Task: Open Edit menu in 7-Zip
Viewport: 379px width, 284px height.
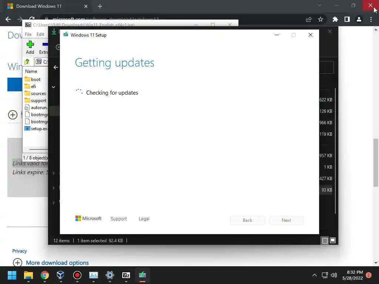Action: (x=40, y=34)
